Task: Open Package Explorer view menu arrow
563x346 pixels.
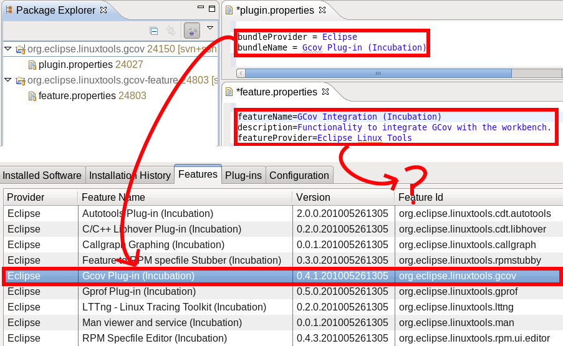Action: (210, 27)
